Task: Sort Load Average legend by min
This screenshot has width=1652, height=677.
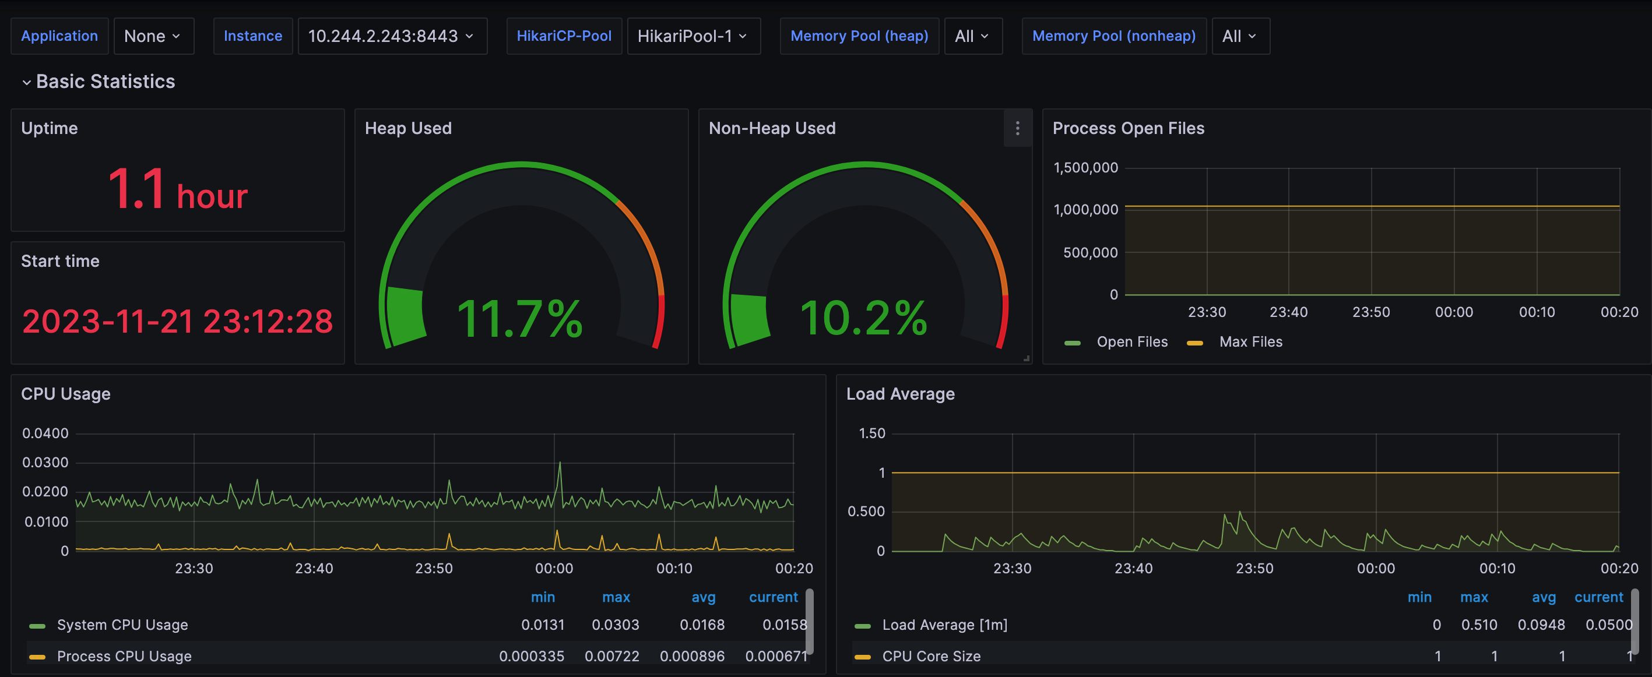Action: pyautogui.click(x=1419, y=598)
